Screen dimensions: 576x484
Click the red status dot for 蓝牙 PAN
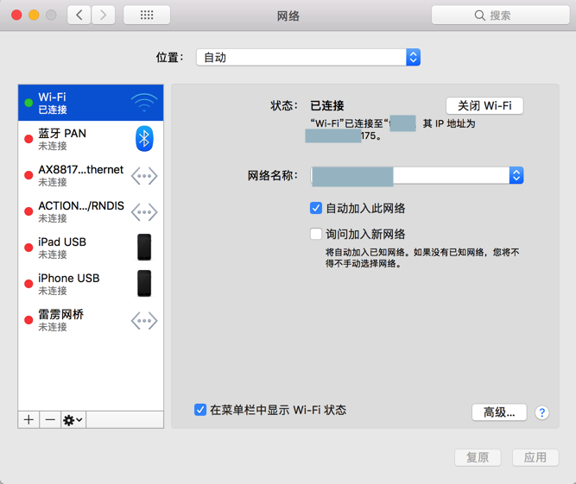pos(28,139)
